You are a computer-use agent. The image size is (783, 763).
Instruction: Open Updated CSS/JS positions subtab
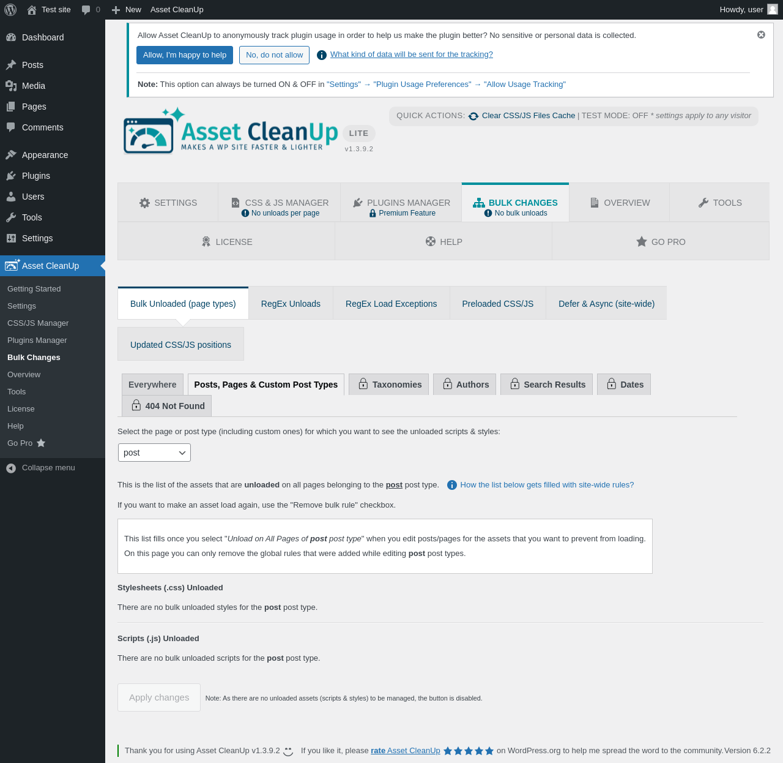coord(180,345)
